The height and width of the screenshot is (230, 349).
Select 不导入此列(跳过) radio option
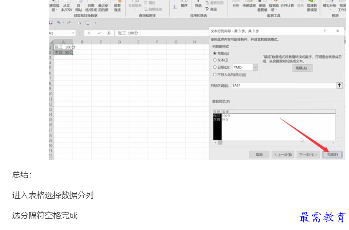pyautogui.click(x=230, y=74)
